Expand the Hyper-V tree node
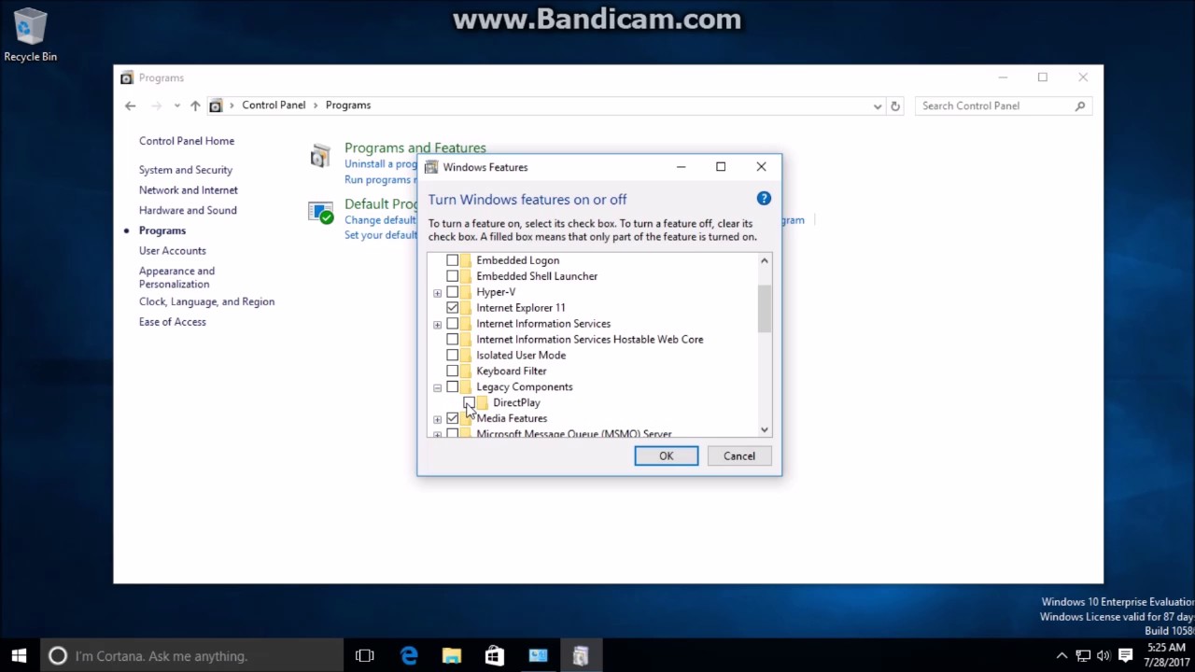This screenshot has height=672, width=1195. pos(437,293)
